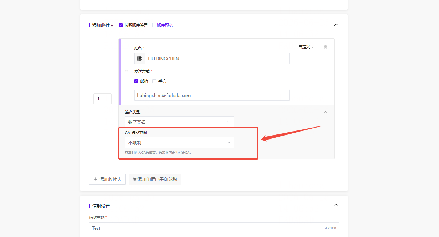
Task: Open the 数字签名 signature type dropdown
Action: click(180, 122)
